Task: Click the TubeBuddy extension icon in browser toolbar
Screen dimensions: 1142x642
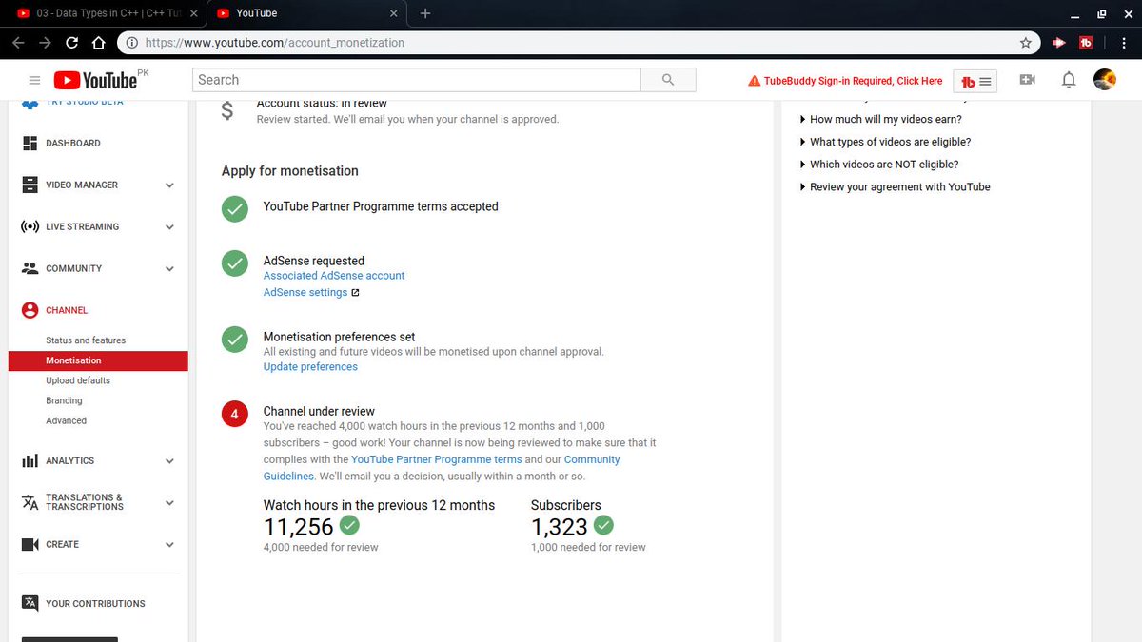Action: [x=1086, y=43]
